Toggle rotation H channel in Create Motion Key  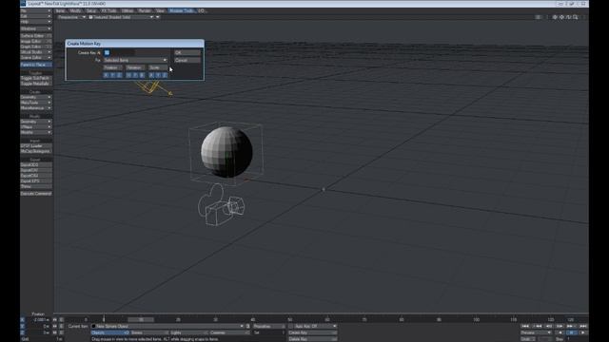click(128, 75)
